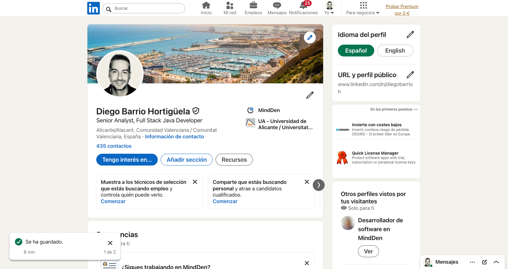The height and width of the screenshot is (269, 508).
Task: Select English as profile language
Action: pos(395,51)
